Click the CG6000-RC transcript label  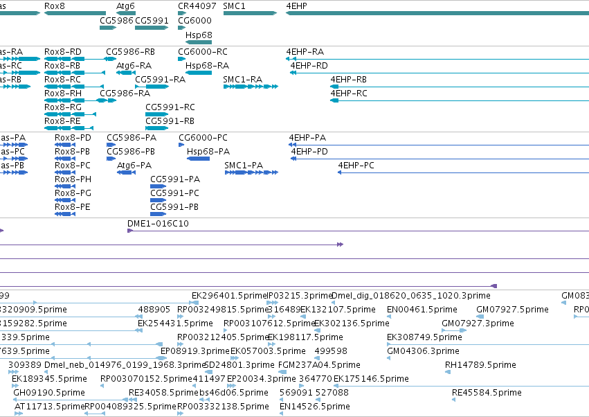click(203, 51)
